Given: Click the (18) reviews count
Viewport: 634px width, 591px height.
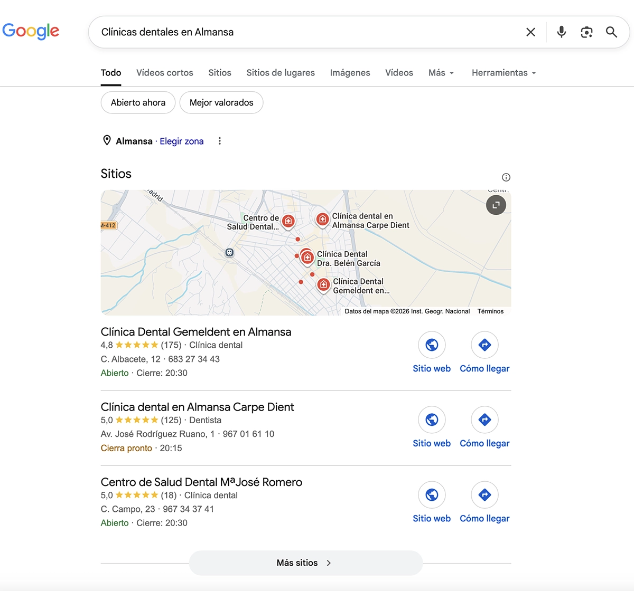Looking at the screenshot, I should [169, 495].
